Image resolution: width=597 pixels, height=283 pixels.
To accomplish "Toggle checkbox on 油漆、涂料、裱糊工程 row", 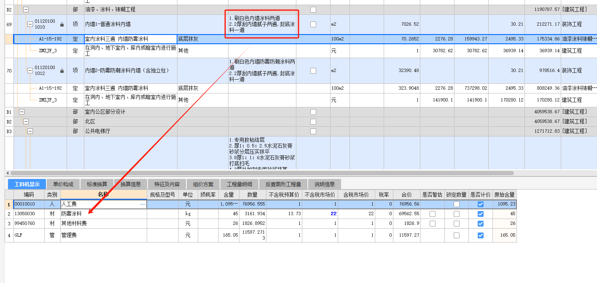I will (x=313, y=9).
